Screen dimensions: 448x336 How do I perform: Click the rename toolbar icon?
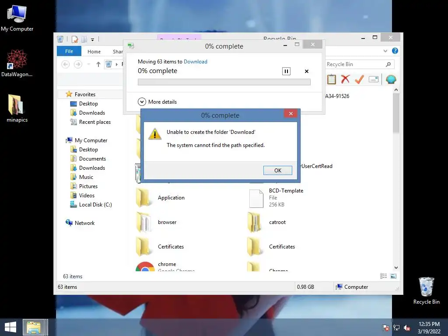pos(374,79)
